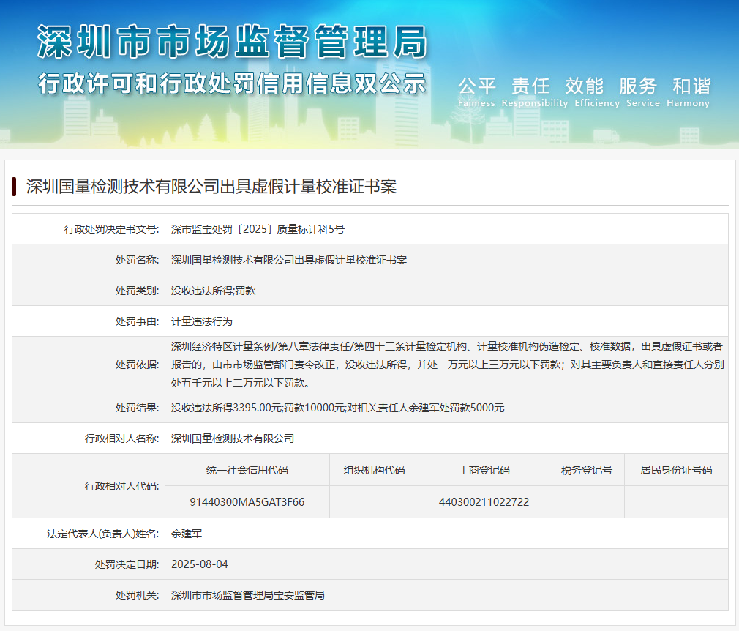
Task: Select the credit code 91440300MA5GAT3F66
Action: point(247,502)
